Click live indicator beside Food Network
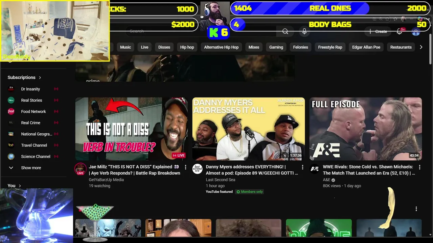433x243 pixels. point(56,111)
